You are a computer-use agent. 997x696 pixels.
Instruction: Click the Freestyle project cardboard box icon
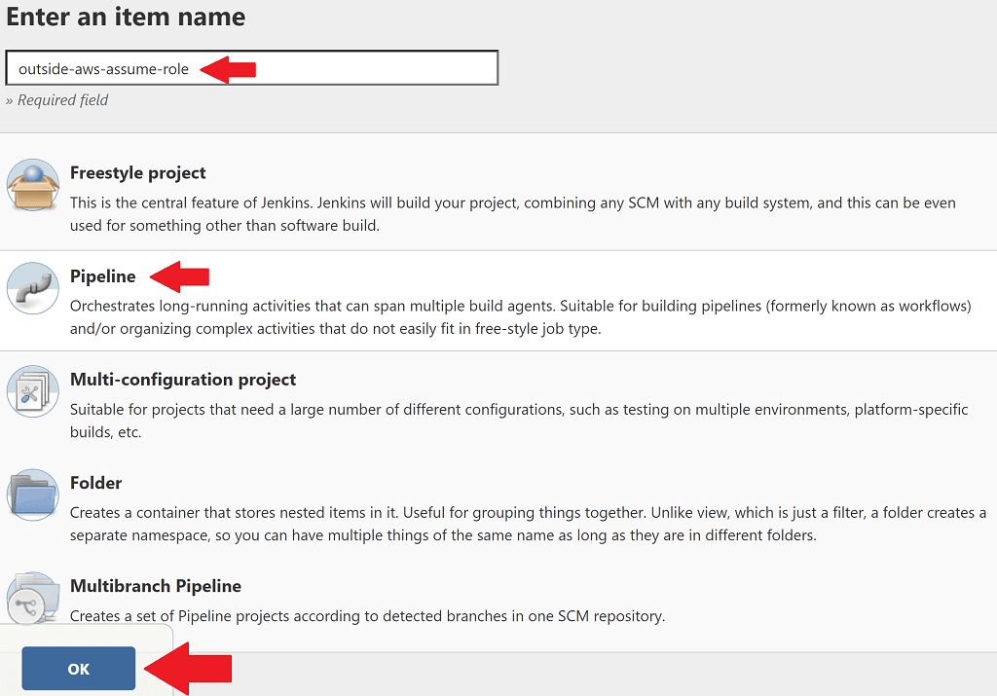(x=32, y=183)
